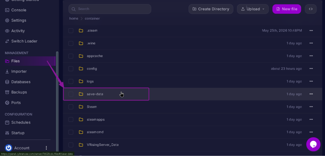Tick the checkbox for config folder
Screen dimensions: 325x156
71,69
